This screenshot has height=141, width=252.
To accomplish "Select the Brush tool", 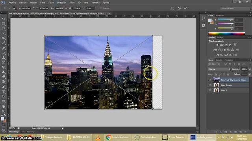I will [4, 53].
